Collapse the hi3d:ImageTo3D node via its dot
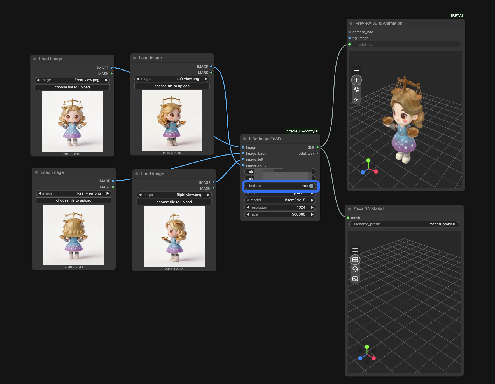495x384 pixels. [x=244, y=139]
